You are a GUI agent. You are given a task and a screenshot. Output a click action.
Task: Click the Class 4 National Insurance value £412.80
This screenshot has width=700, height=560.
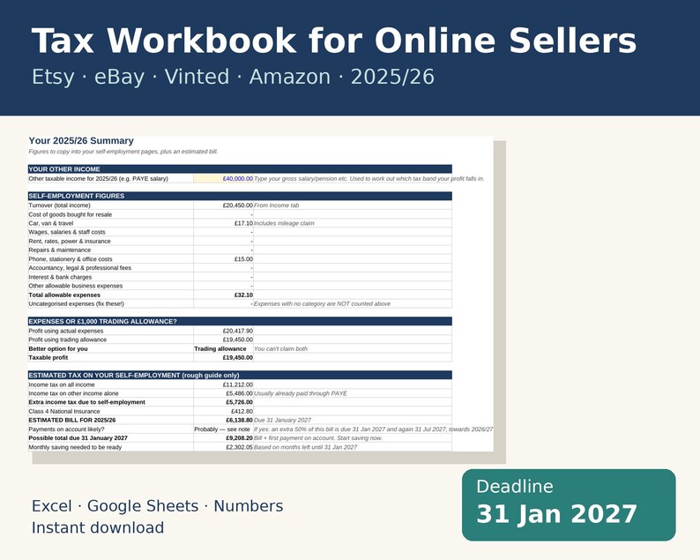(242, 411)
